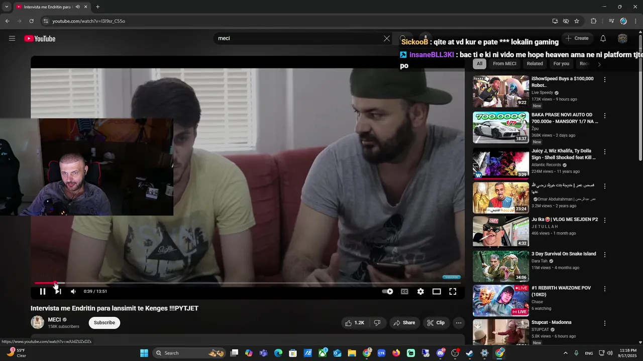This screenshot has height=361, width=643.
Task: Open the tab search dropdown arrow
Action: [x=6, y=7]
